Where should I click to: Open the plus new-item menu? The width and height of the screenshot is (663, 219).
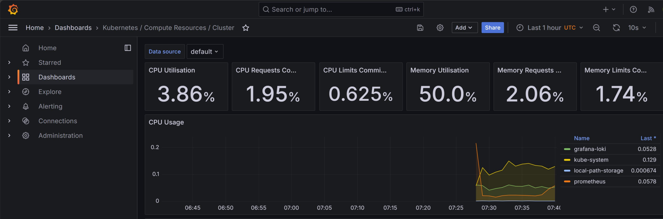[609, 9]
